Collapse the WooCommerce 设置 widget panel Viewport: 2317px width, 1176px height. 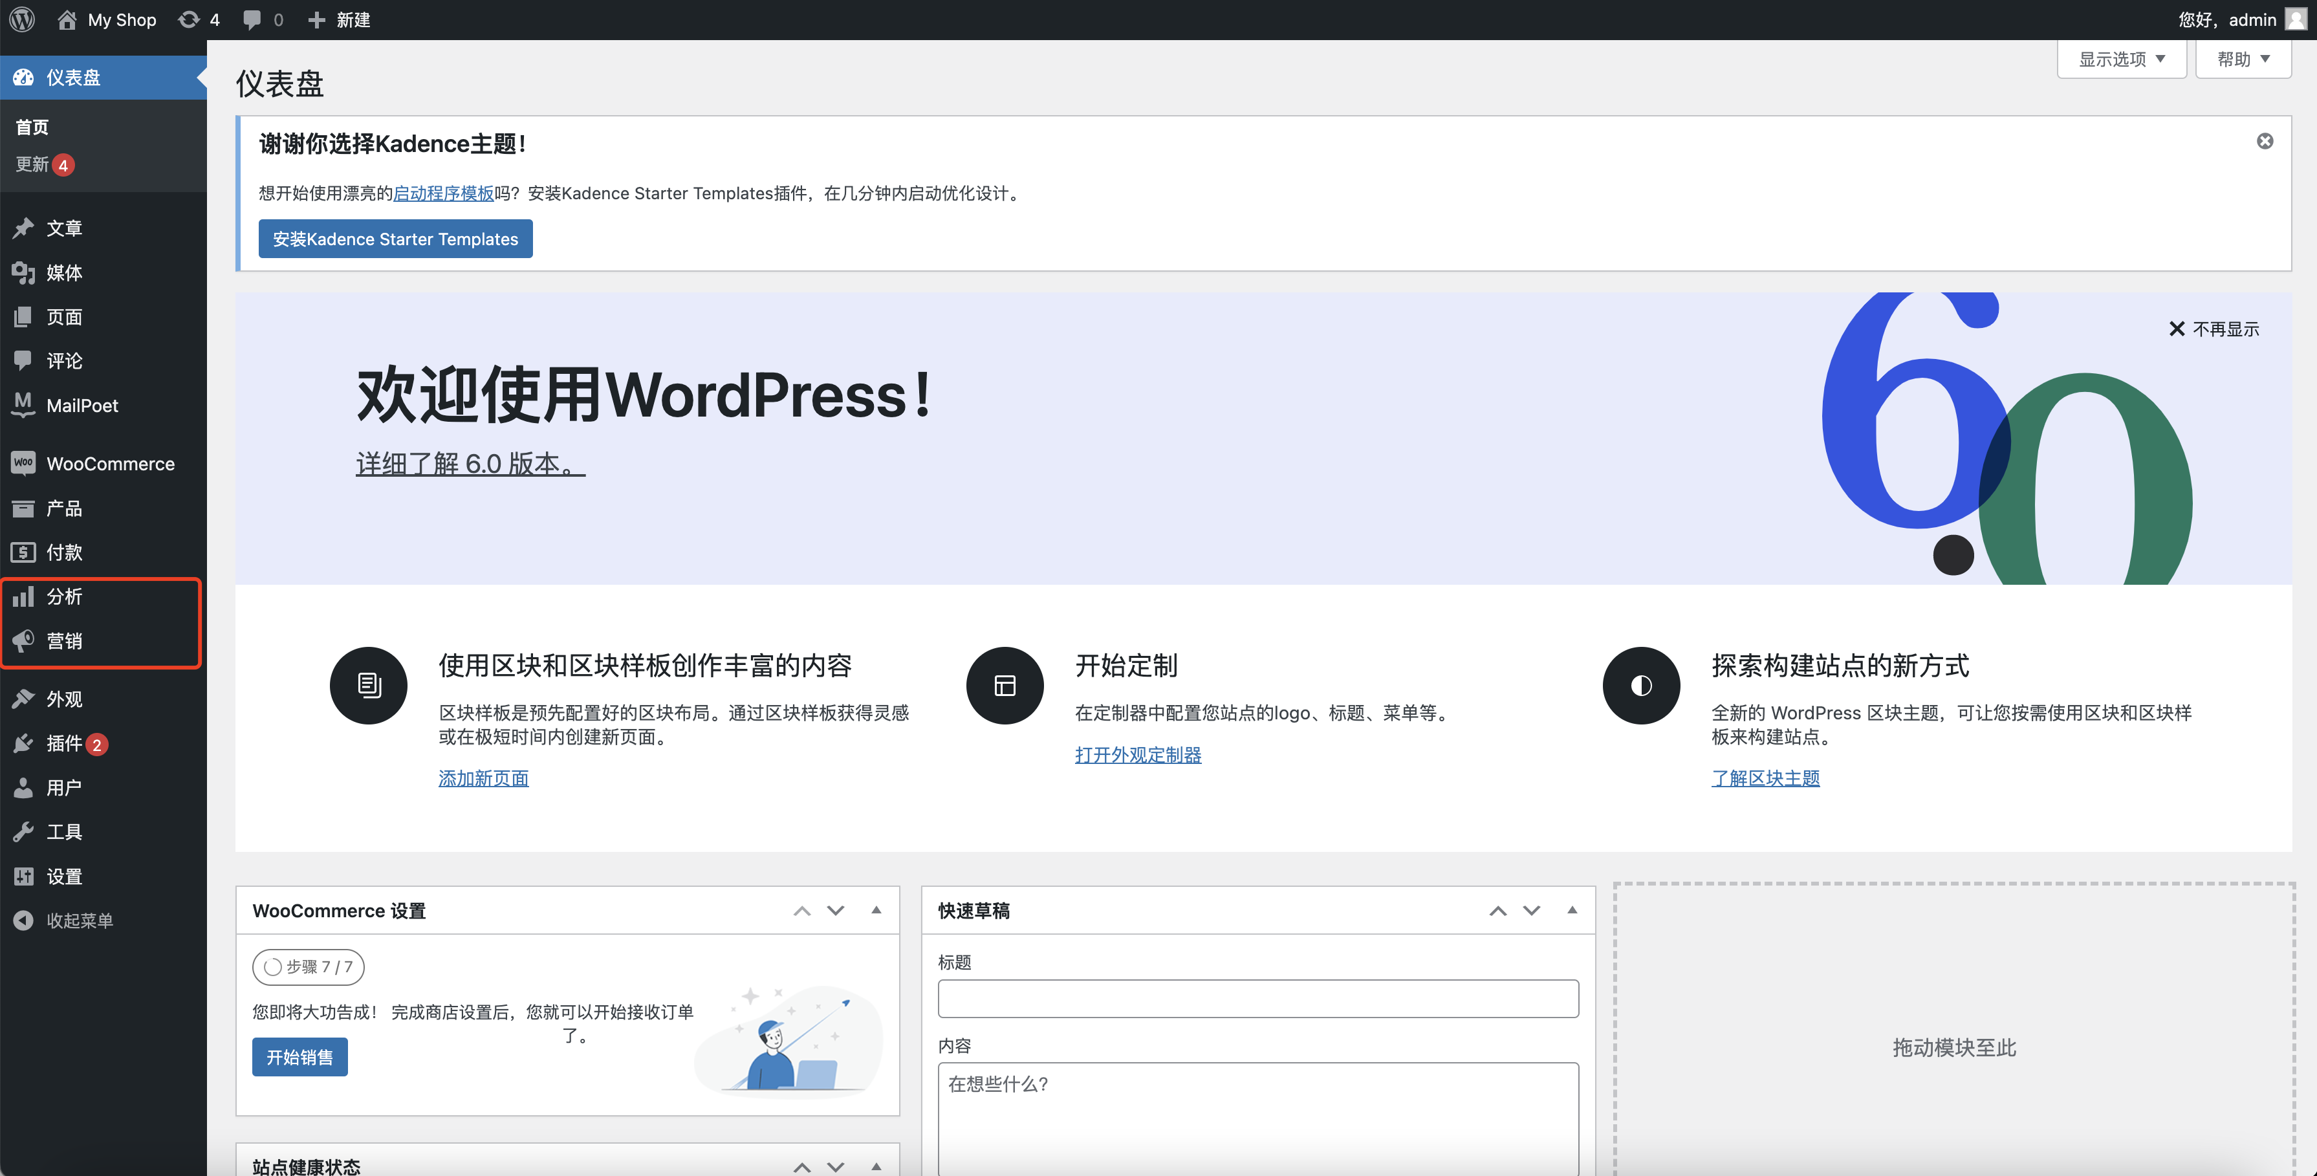point(877,909)
